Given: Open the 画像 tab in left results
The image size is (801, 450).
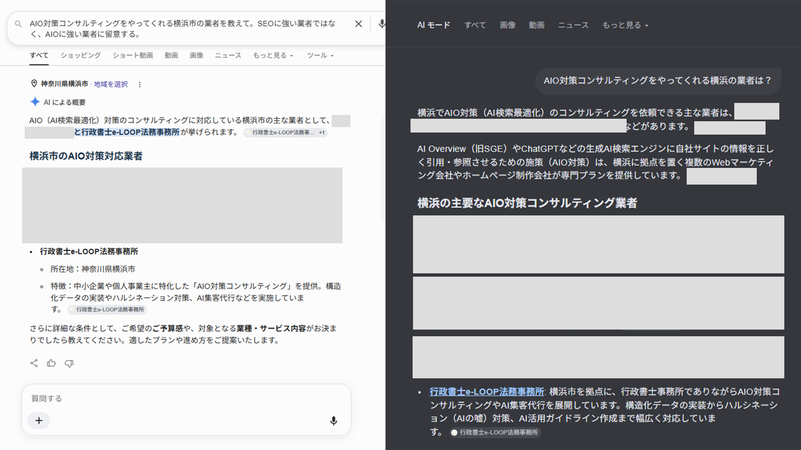Looking at the screenshot, I should pyautogui.click(x=196, y=55).
